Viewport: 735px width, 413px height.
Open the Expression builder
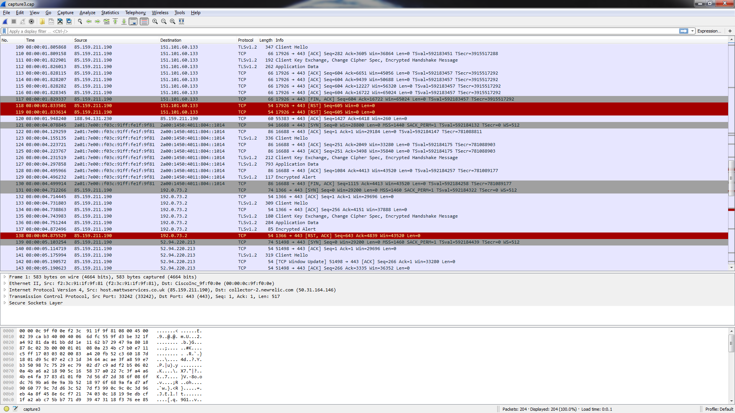pyautogui.click(x=709, y=31)
